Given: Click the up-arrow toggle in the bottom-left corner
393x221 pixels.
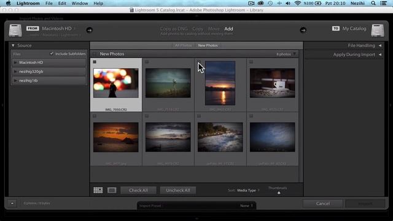Looking at the screenshot, I should [x=12, y=203].
